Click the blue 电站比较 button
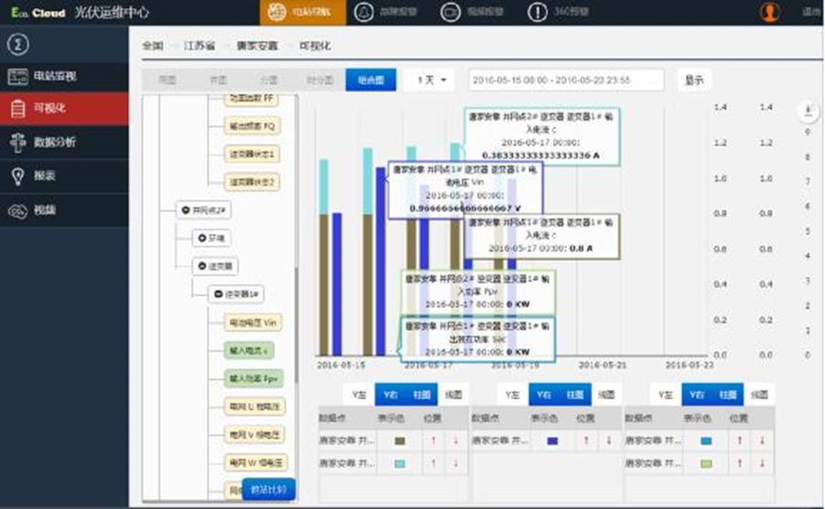 click(268, 490)
